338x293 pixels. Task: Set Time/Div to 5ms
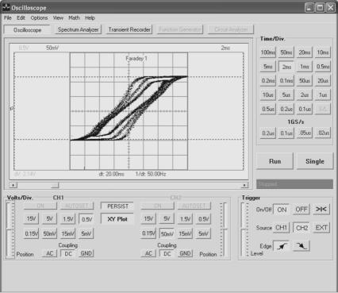tap(268, 67)
